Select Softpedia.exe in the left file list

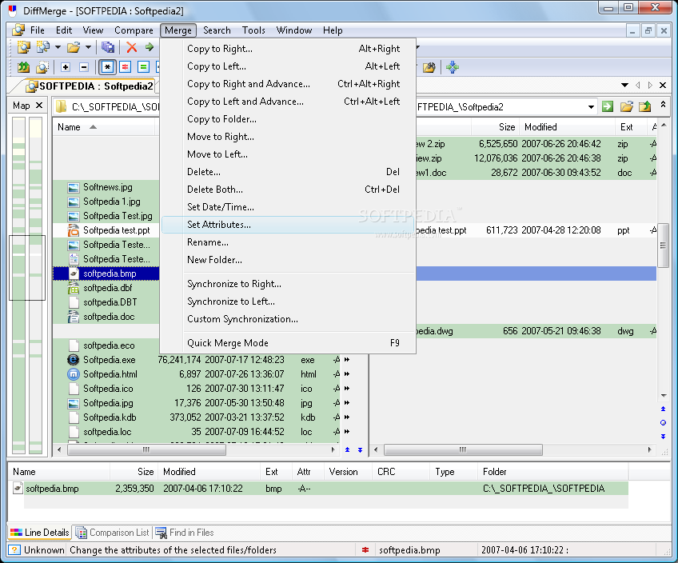click(110, 360)
